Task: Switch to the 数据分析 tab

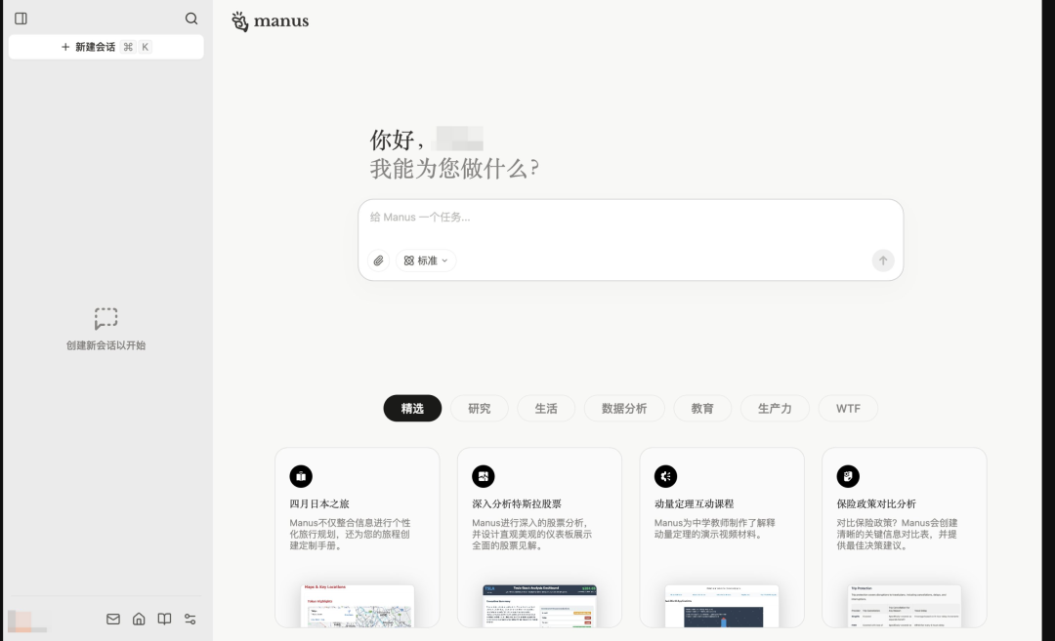Action: [623, 409]
